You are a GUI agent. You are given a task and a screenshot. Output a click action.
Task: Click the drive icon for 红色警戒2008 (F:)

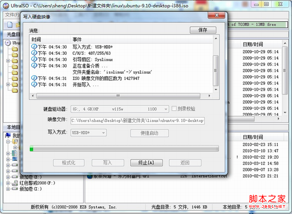click(x=15, y=183)
